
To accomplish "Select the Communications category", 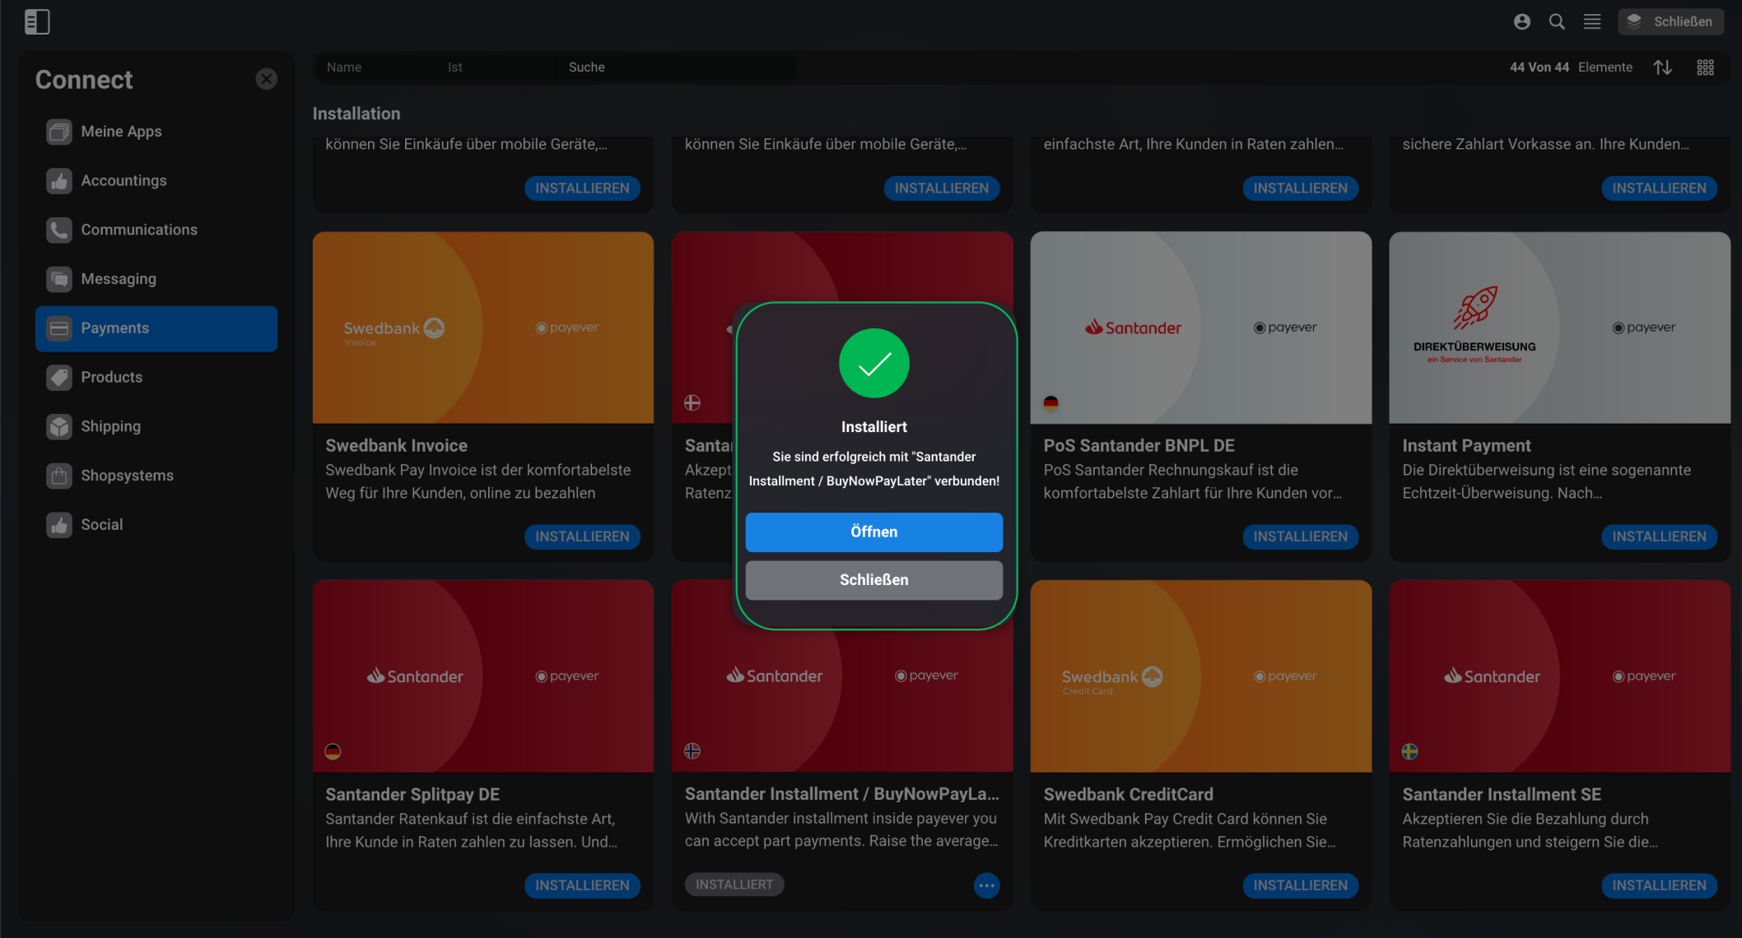I will (x=156, y=230).
